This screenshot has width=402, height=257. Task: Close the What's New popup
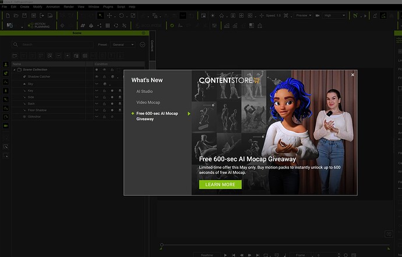[x=352, y=75]
